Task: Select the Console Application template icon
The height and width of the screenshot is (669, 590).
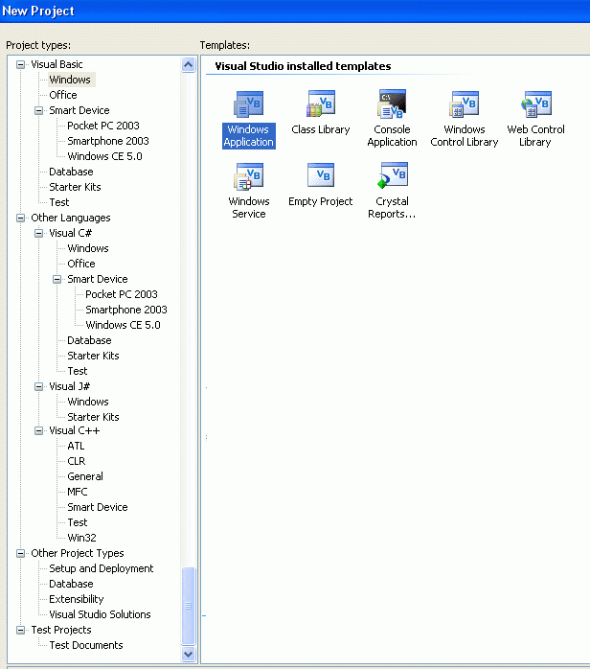Action: [x=392, y=104]
